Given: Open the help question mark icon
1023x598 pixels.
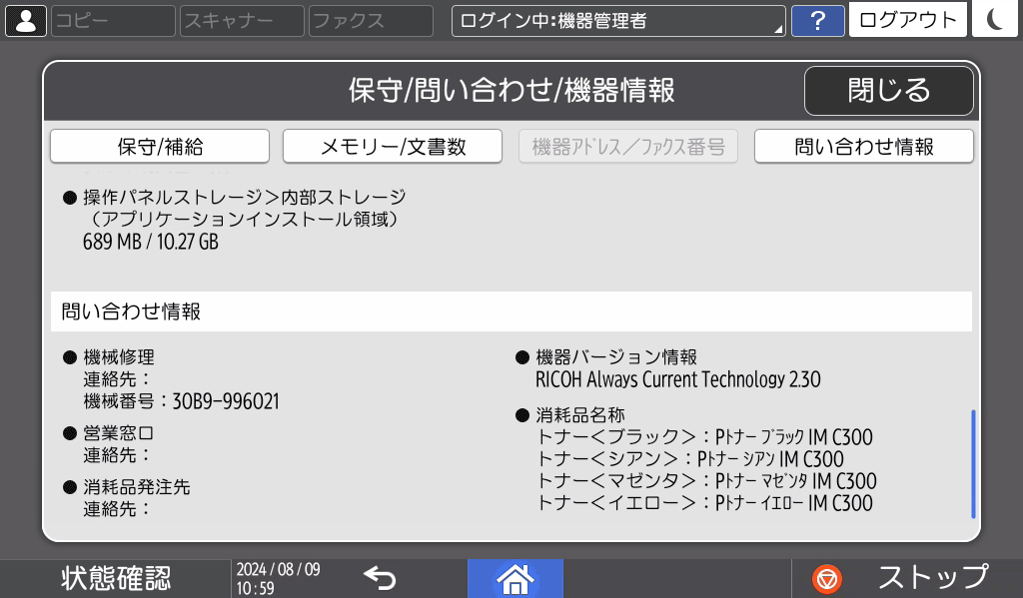Looking at the screenshot, I should 817,21.
